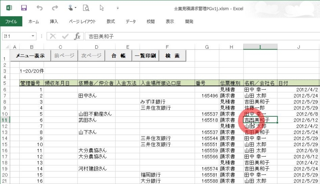
Task: Redo the last undone action
Action: pos(55,8)
